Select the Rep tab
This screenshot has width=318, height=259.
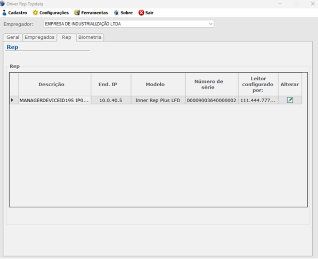click(x=67, y=37)
